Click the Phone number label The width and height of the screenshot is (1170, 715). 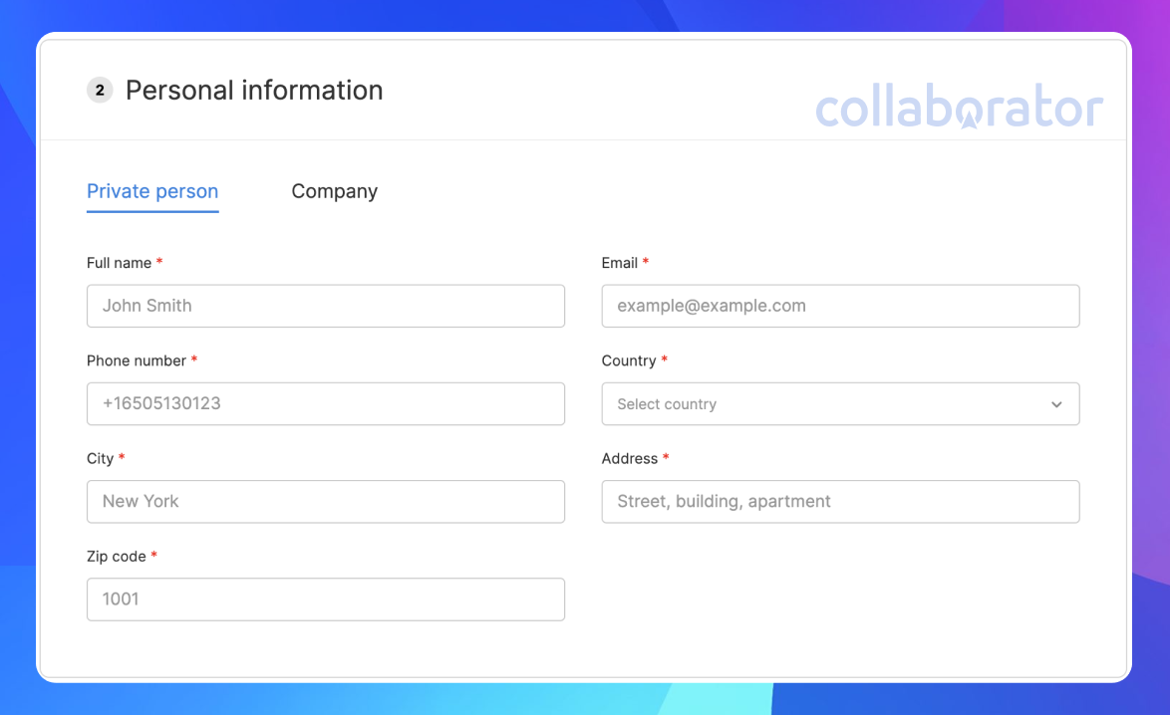point(136,360)
